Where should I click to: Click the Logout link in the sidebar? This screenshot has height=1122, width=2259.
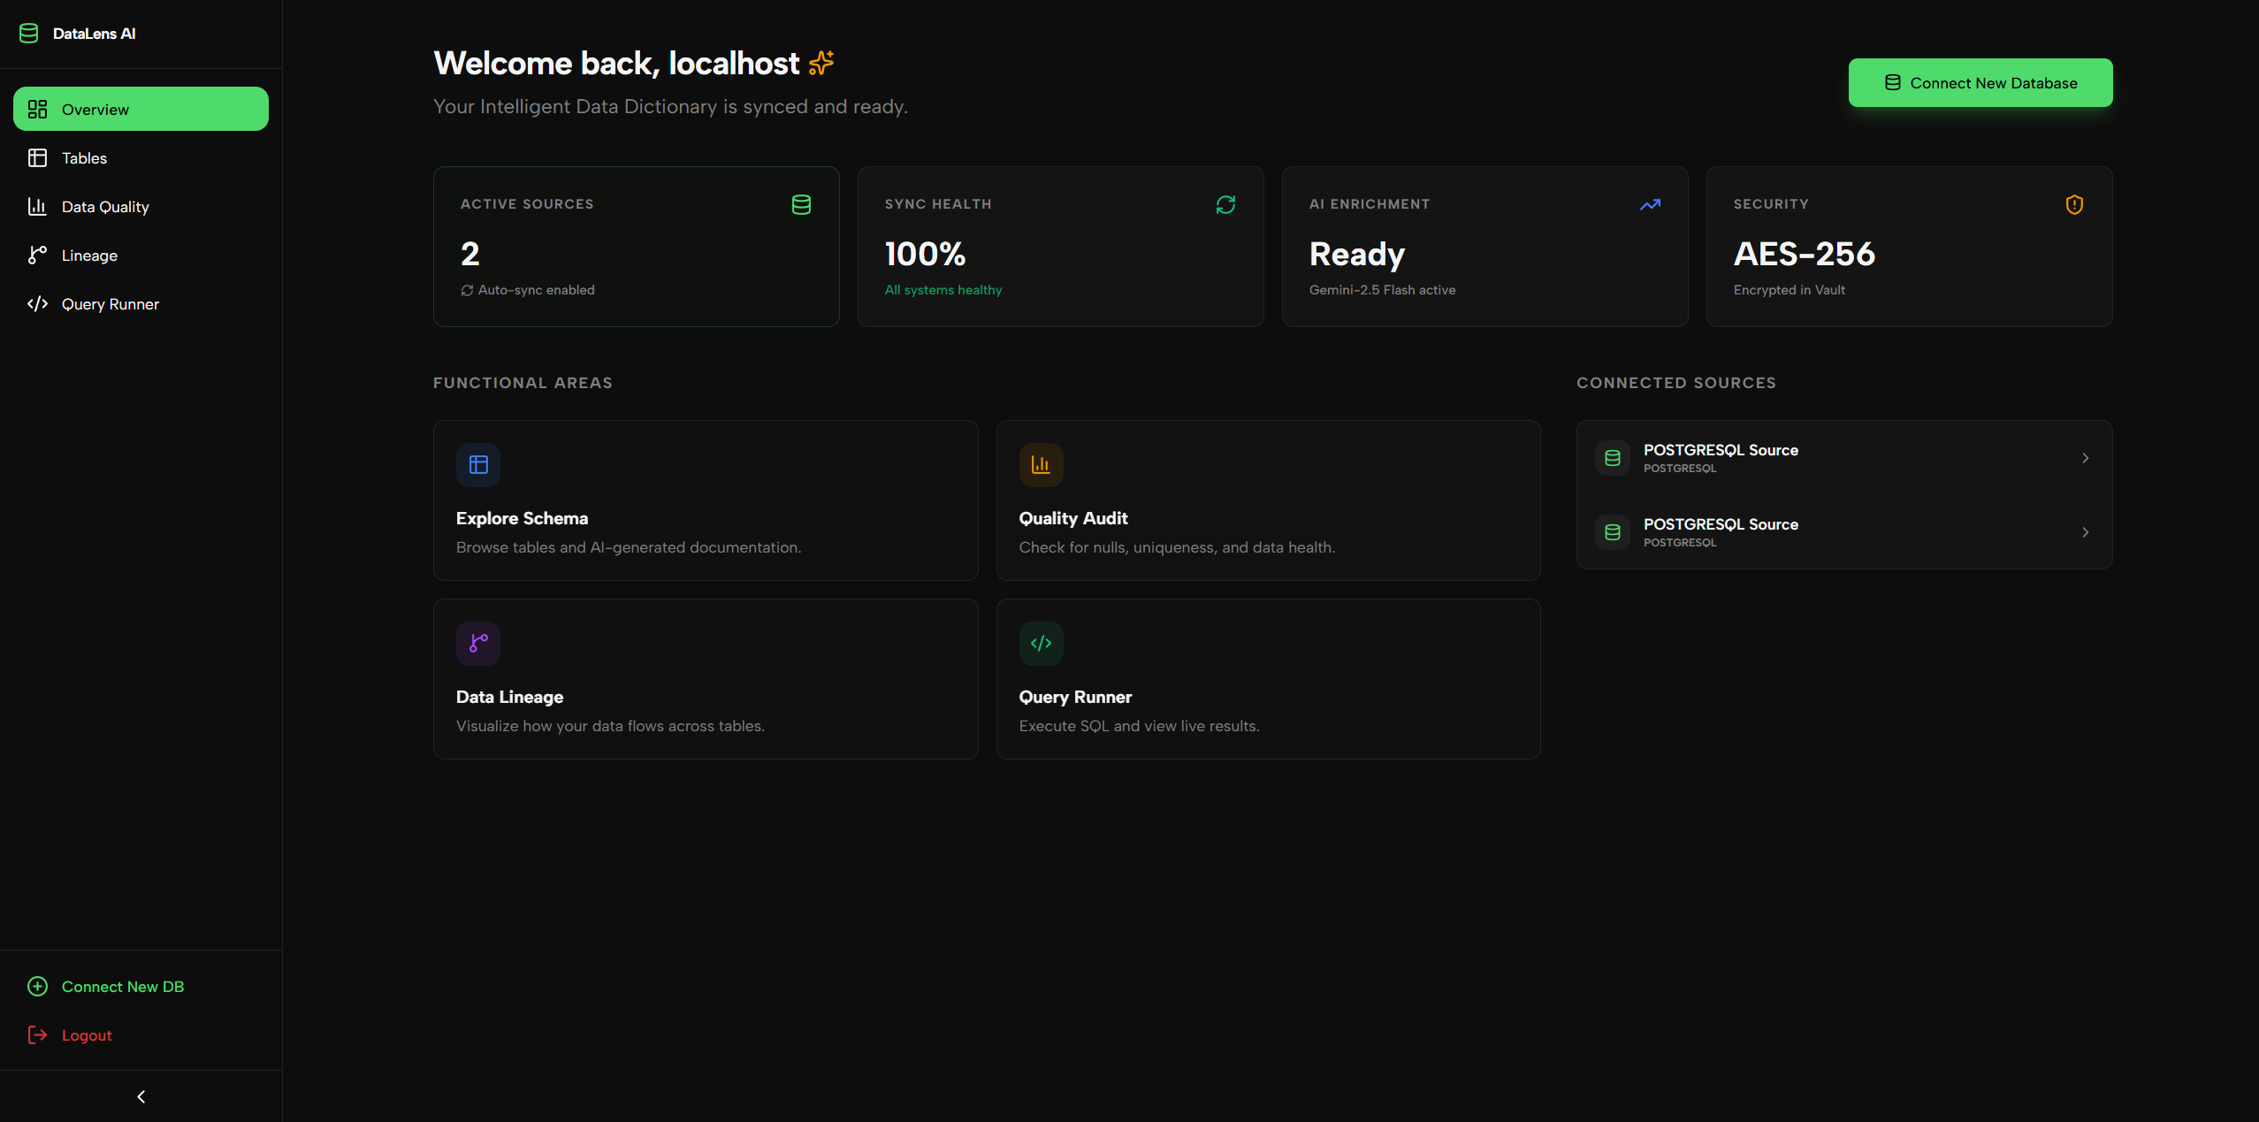click(x=87, y=1035)
